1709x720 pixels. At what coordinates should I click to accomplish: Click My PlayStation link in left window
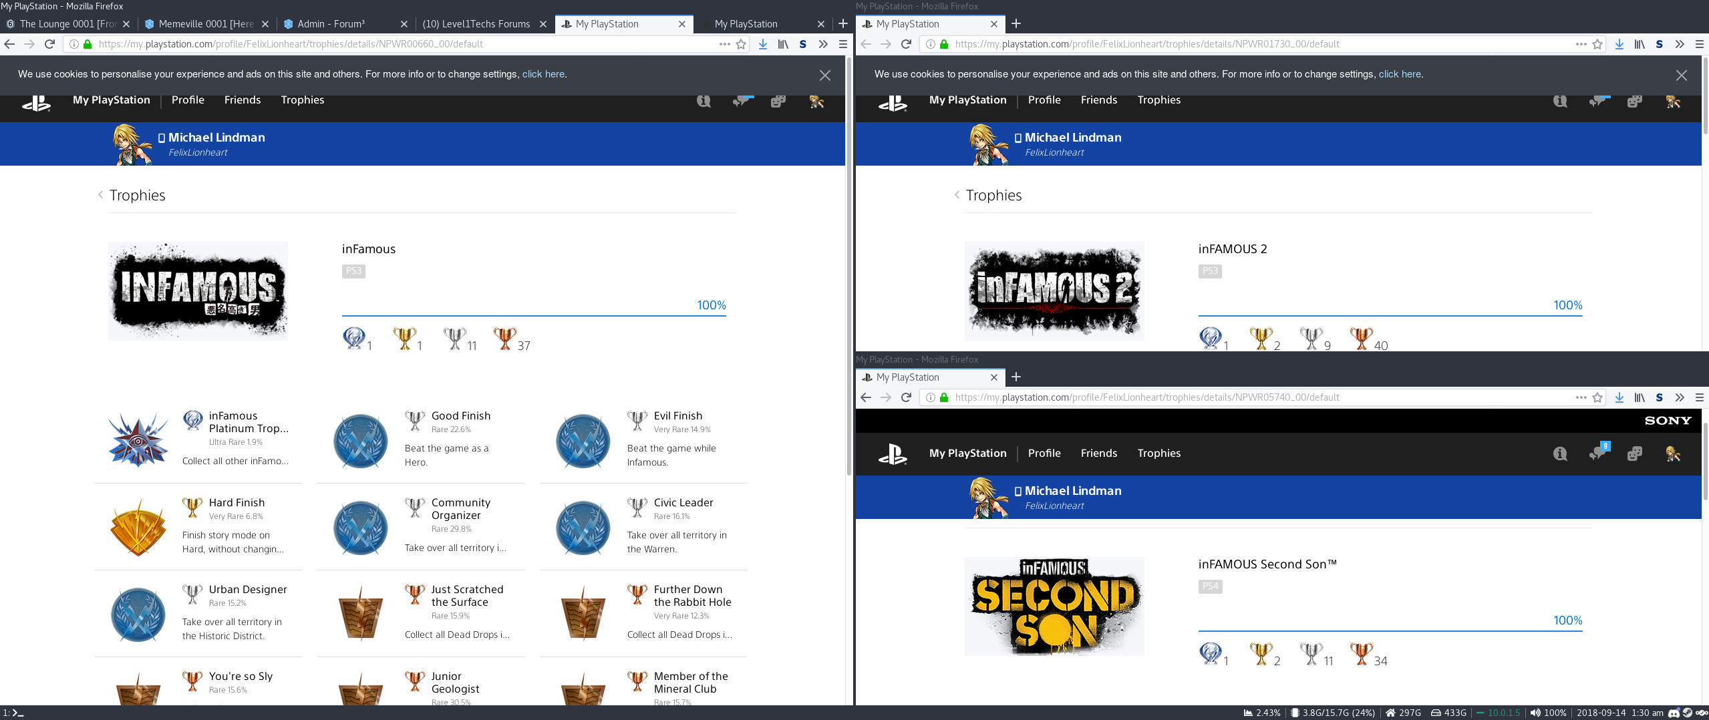pos(112,100)
